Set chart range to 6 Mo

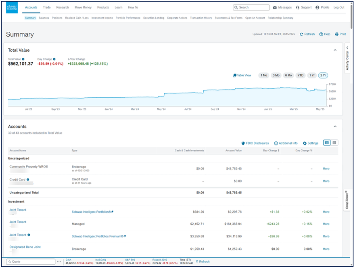pos(288,75)
